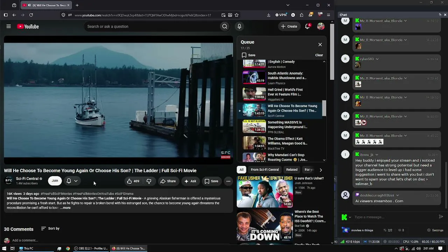Show hidden system tray icons

tap(396, 248)
